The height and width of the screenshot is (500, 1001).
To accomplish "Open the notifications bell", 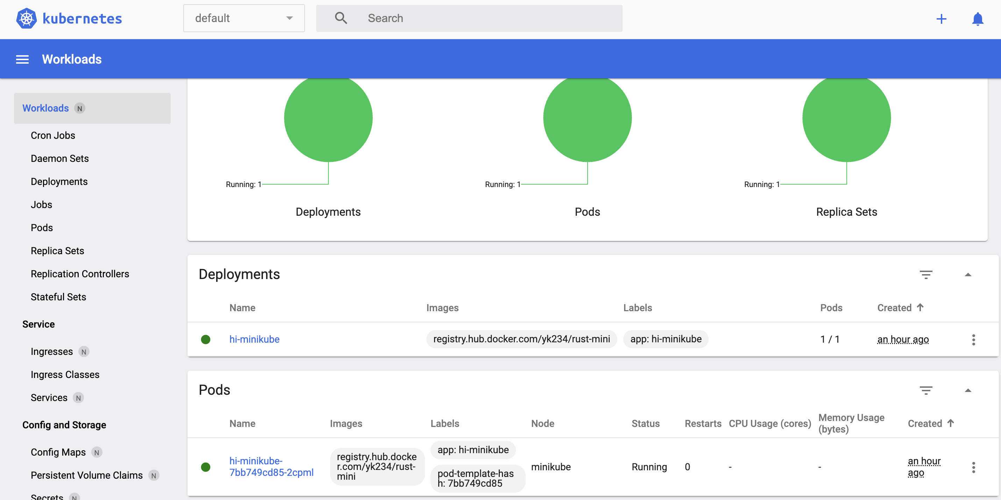I will click(978, 19).
